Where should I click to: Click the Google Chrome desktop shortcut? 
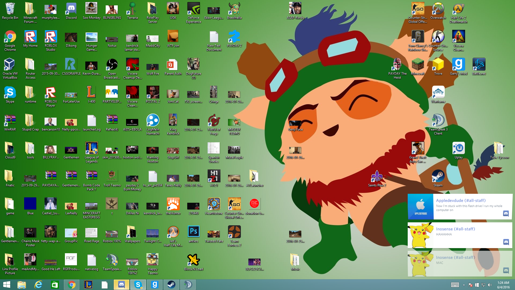tap(10, 41)
